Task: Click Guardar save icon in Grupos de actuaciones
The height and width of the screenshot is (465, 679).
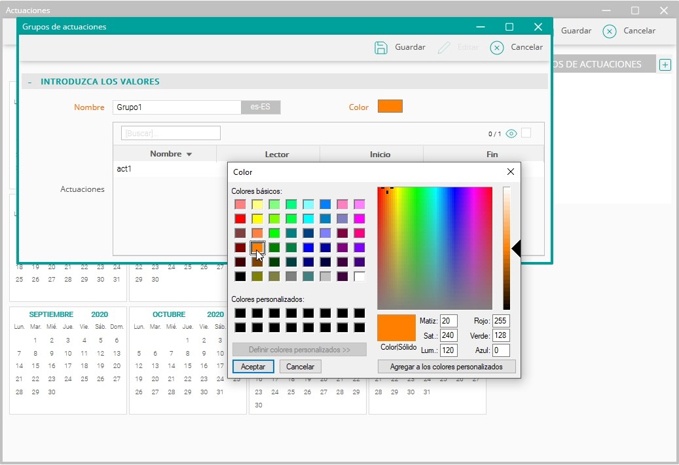Action: pyautogui.click(x=380, y=48)
